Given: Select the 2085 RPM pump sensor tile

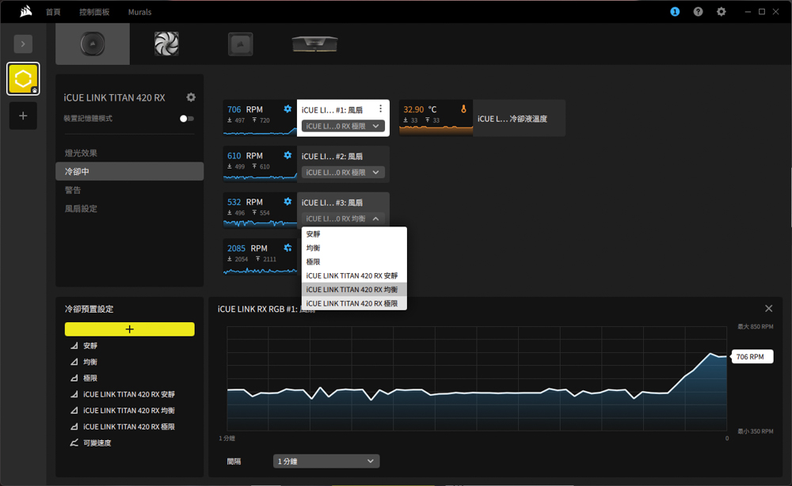Looking at the screenshot, I should pos(260,257).
